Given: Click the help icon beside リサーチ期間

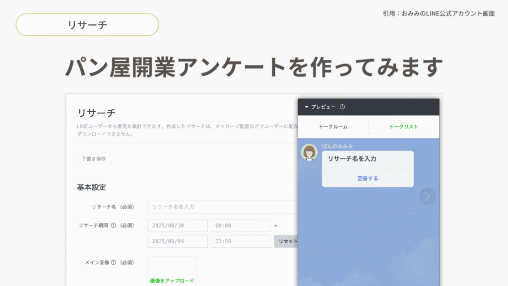Looking at the screenshot, I should 113,225.
